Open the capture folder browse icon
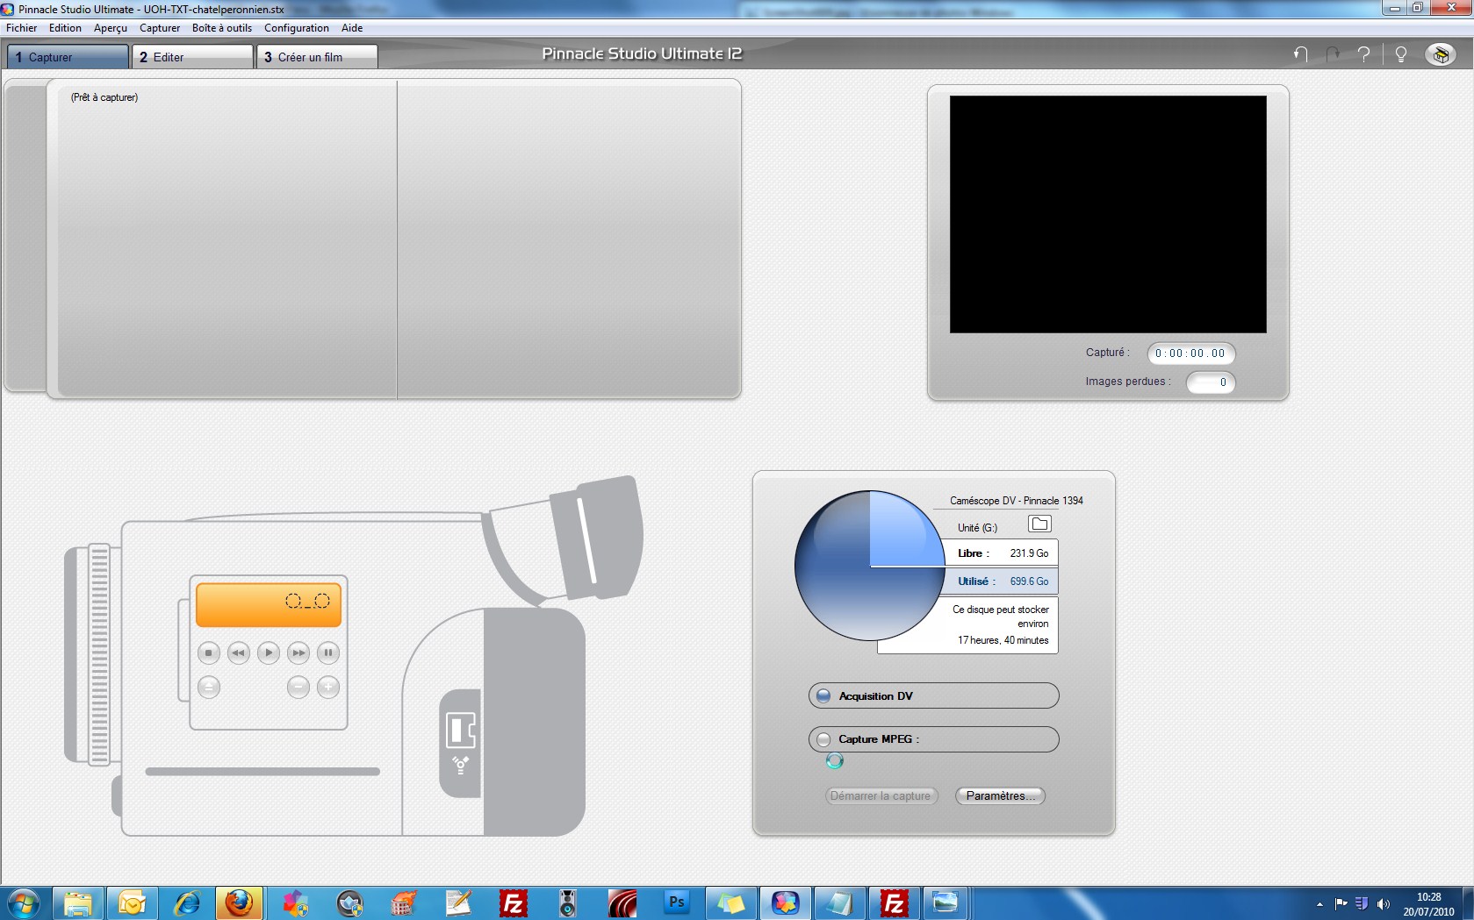 (x=1039, y=524)
